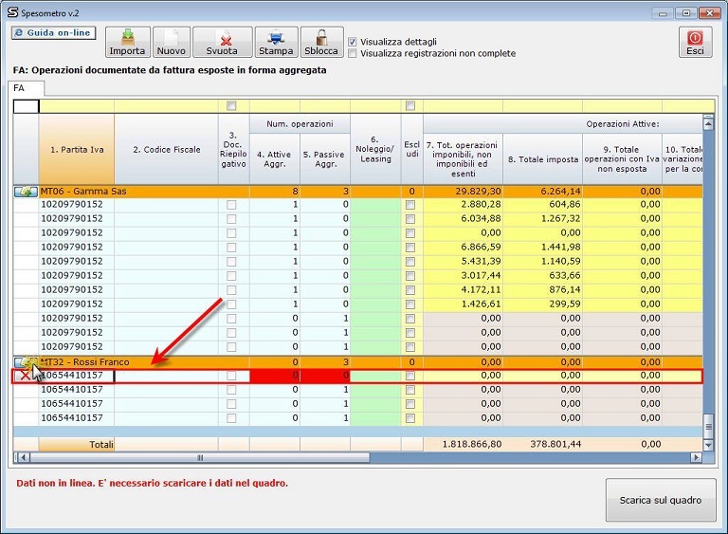Unlock with the Sblocca padlock button
This screenshot has height=534, width=728.
[x=321, y=43]
